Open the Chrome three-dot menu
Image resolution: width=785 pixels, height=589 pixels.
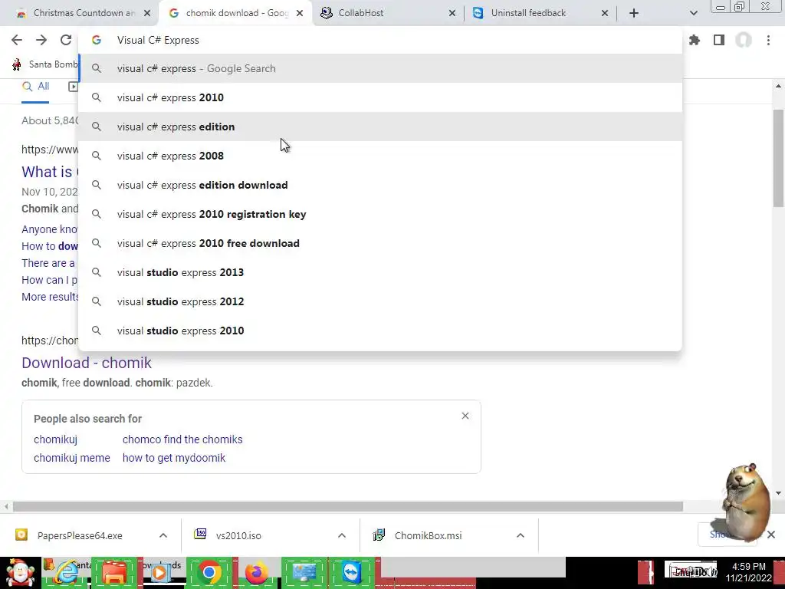768,40
